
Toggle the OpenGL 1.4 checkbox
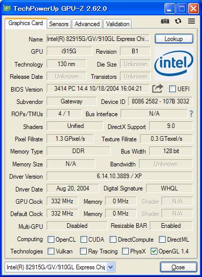coord(154,251)
